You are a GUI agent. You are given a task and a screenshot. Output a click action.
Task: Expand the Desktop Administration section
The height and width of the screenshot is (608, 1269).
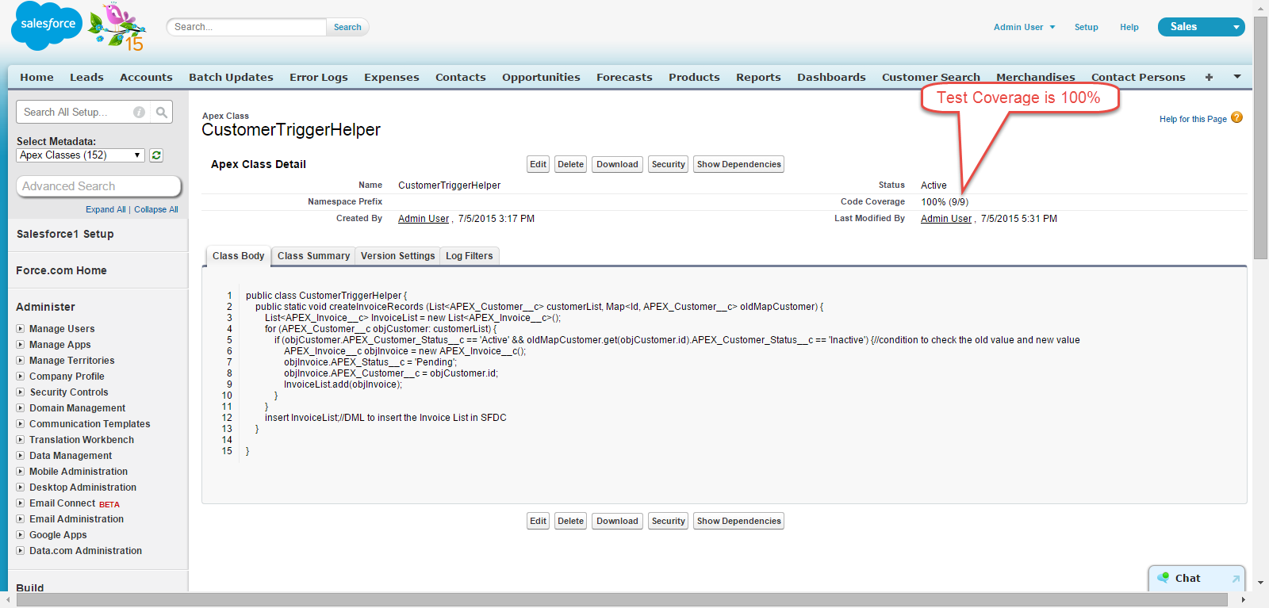[x=21, y=487]
